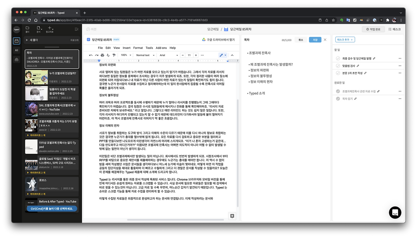Click pencil icon beside 최종 검수 및 당근메일 발행
Image resolution: width=417 pixels, height=238 pixels.
tap(374, 59)
